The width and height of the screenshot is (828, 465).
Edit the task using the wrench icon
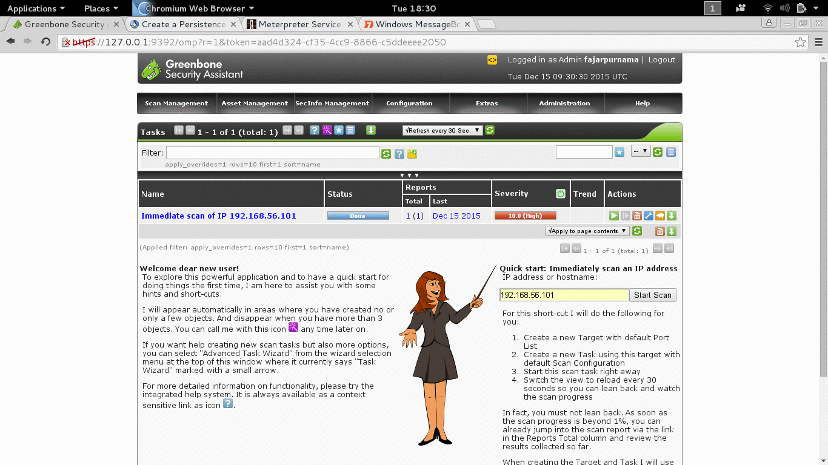[x=648, y=216]
